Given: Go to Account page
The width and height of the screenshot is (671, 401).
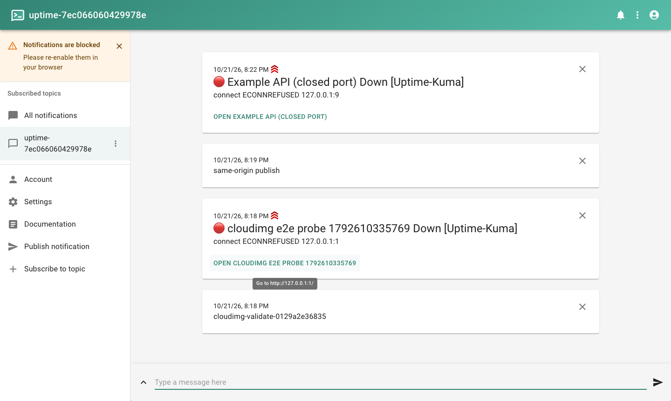Looking at the screenshot, I should (x=65, y=180).
